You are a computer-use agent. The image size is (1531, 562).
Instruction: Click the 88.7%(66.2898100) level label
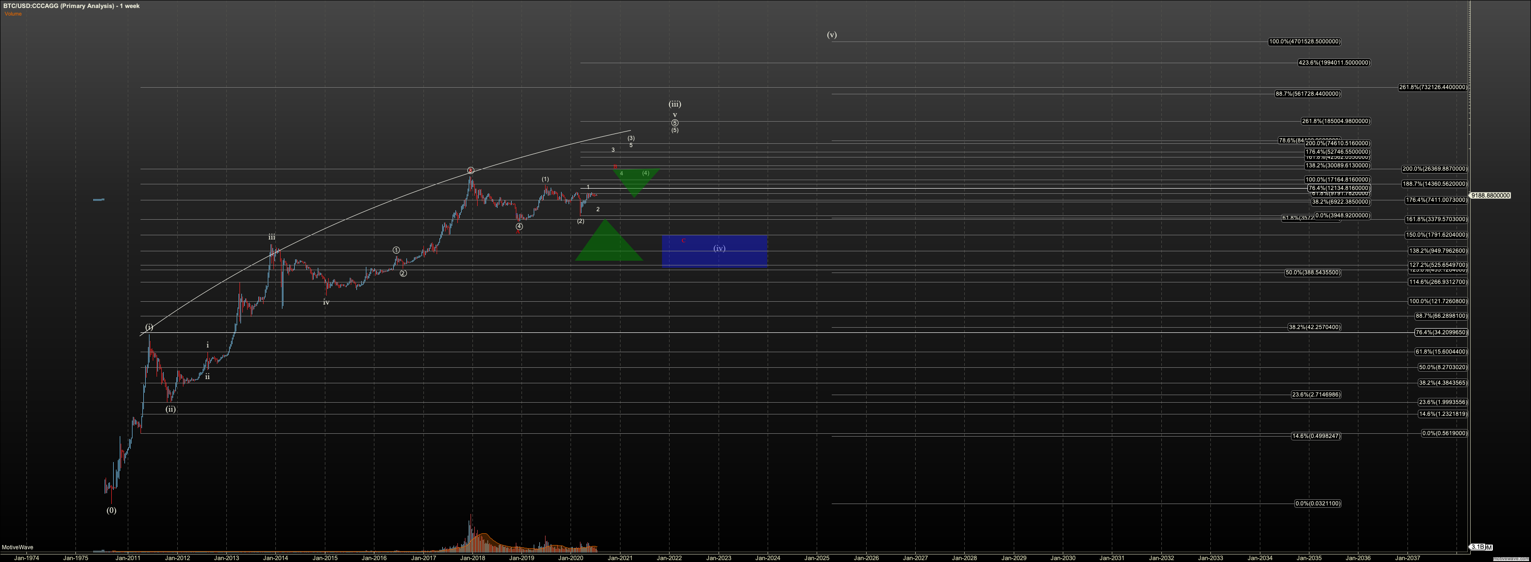pos(1441,316)
